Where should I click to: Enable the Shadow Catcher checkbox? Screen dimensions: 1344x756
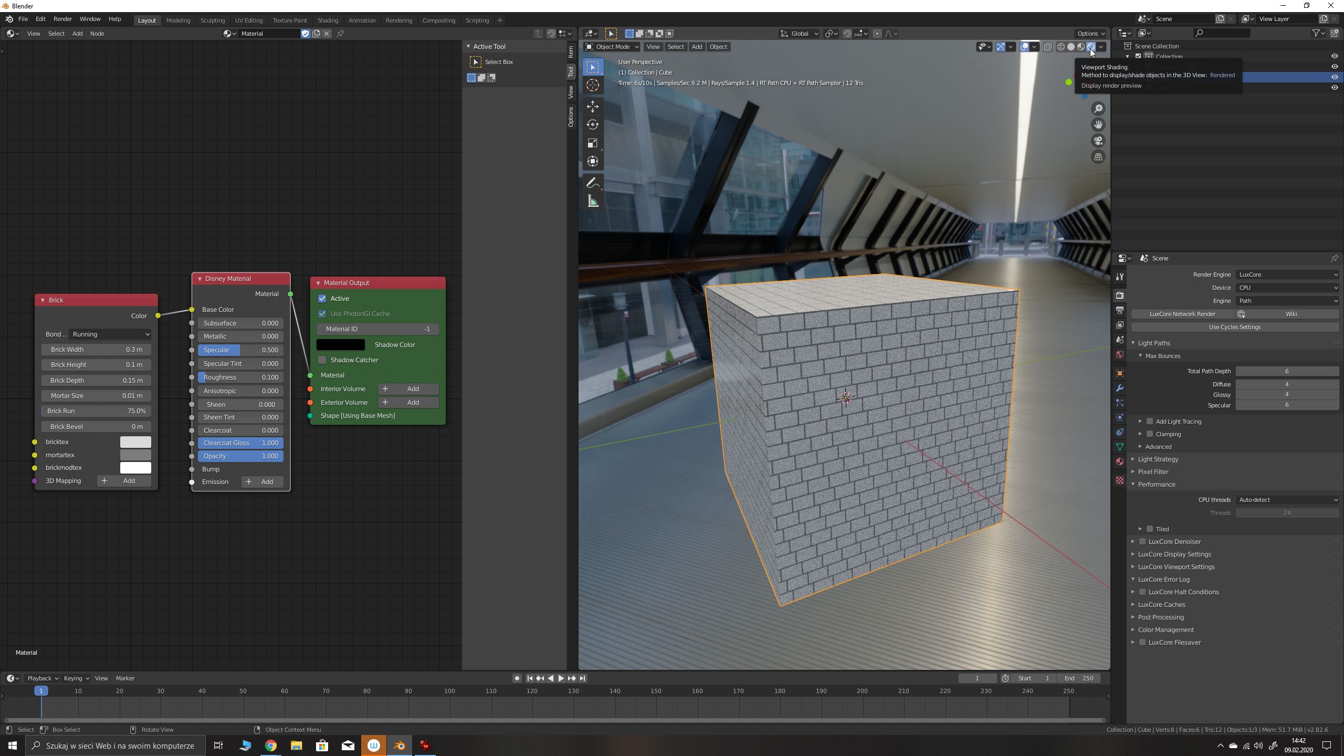point(322,360)
